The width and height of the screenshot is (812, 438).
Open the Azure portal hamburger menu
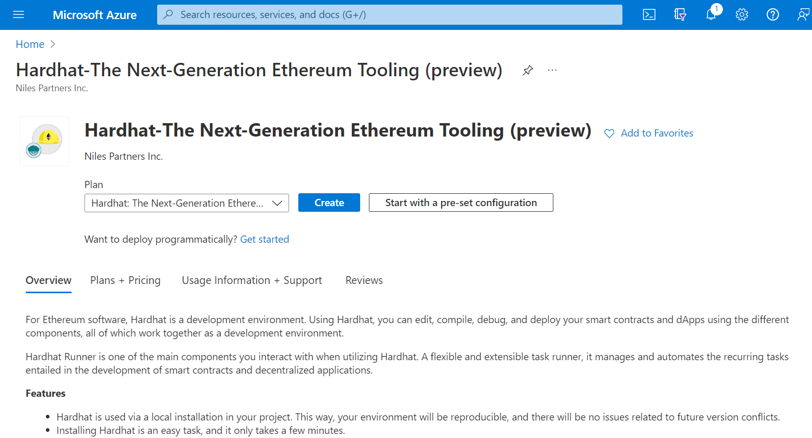[19, 14]
